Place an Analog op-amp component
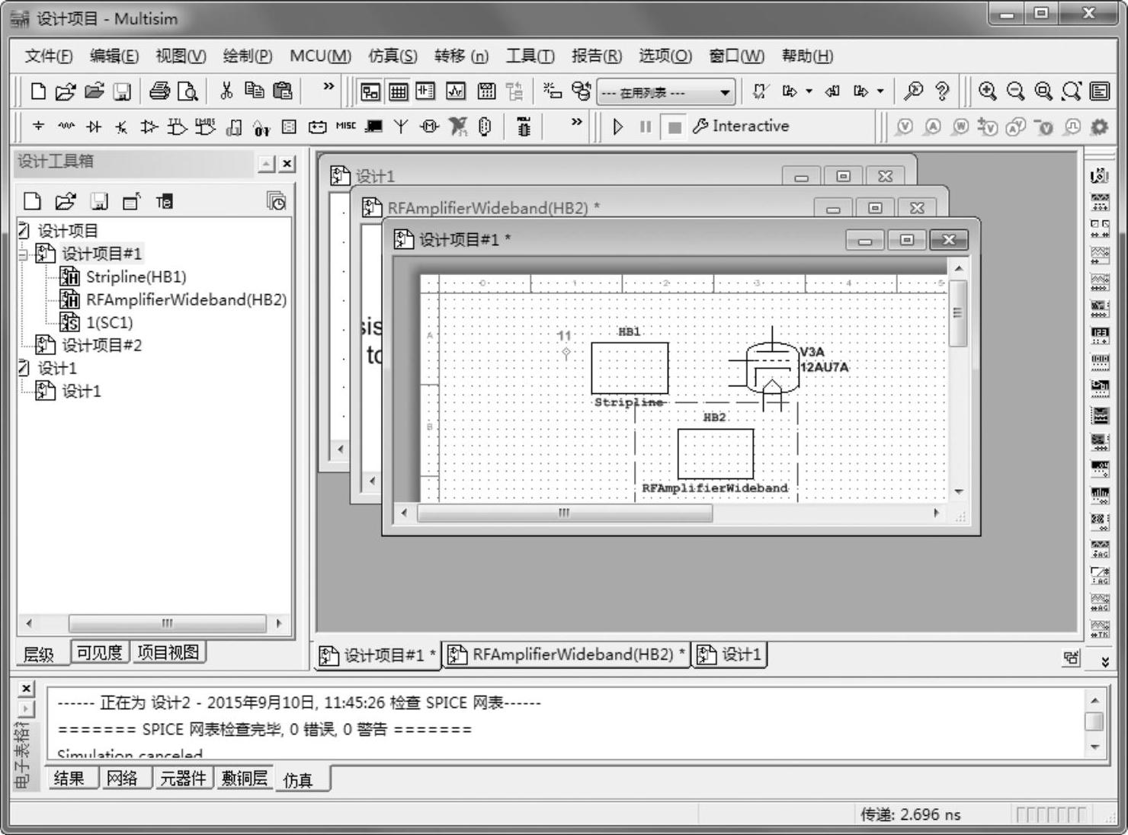Viewport: 1128px width, 835px height. pyautogui.click(x=149, y=126)
